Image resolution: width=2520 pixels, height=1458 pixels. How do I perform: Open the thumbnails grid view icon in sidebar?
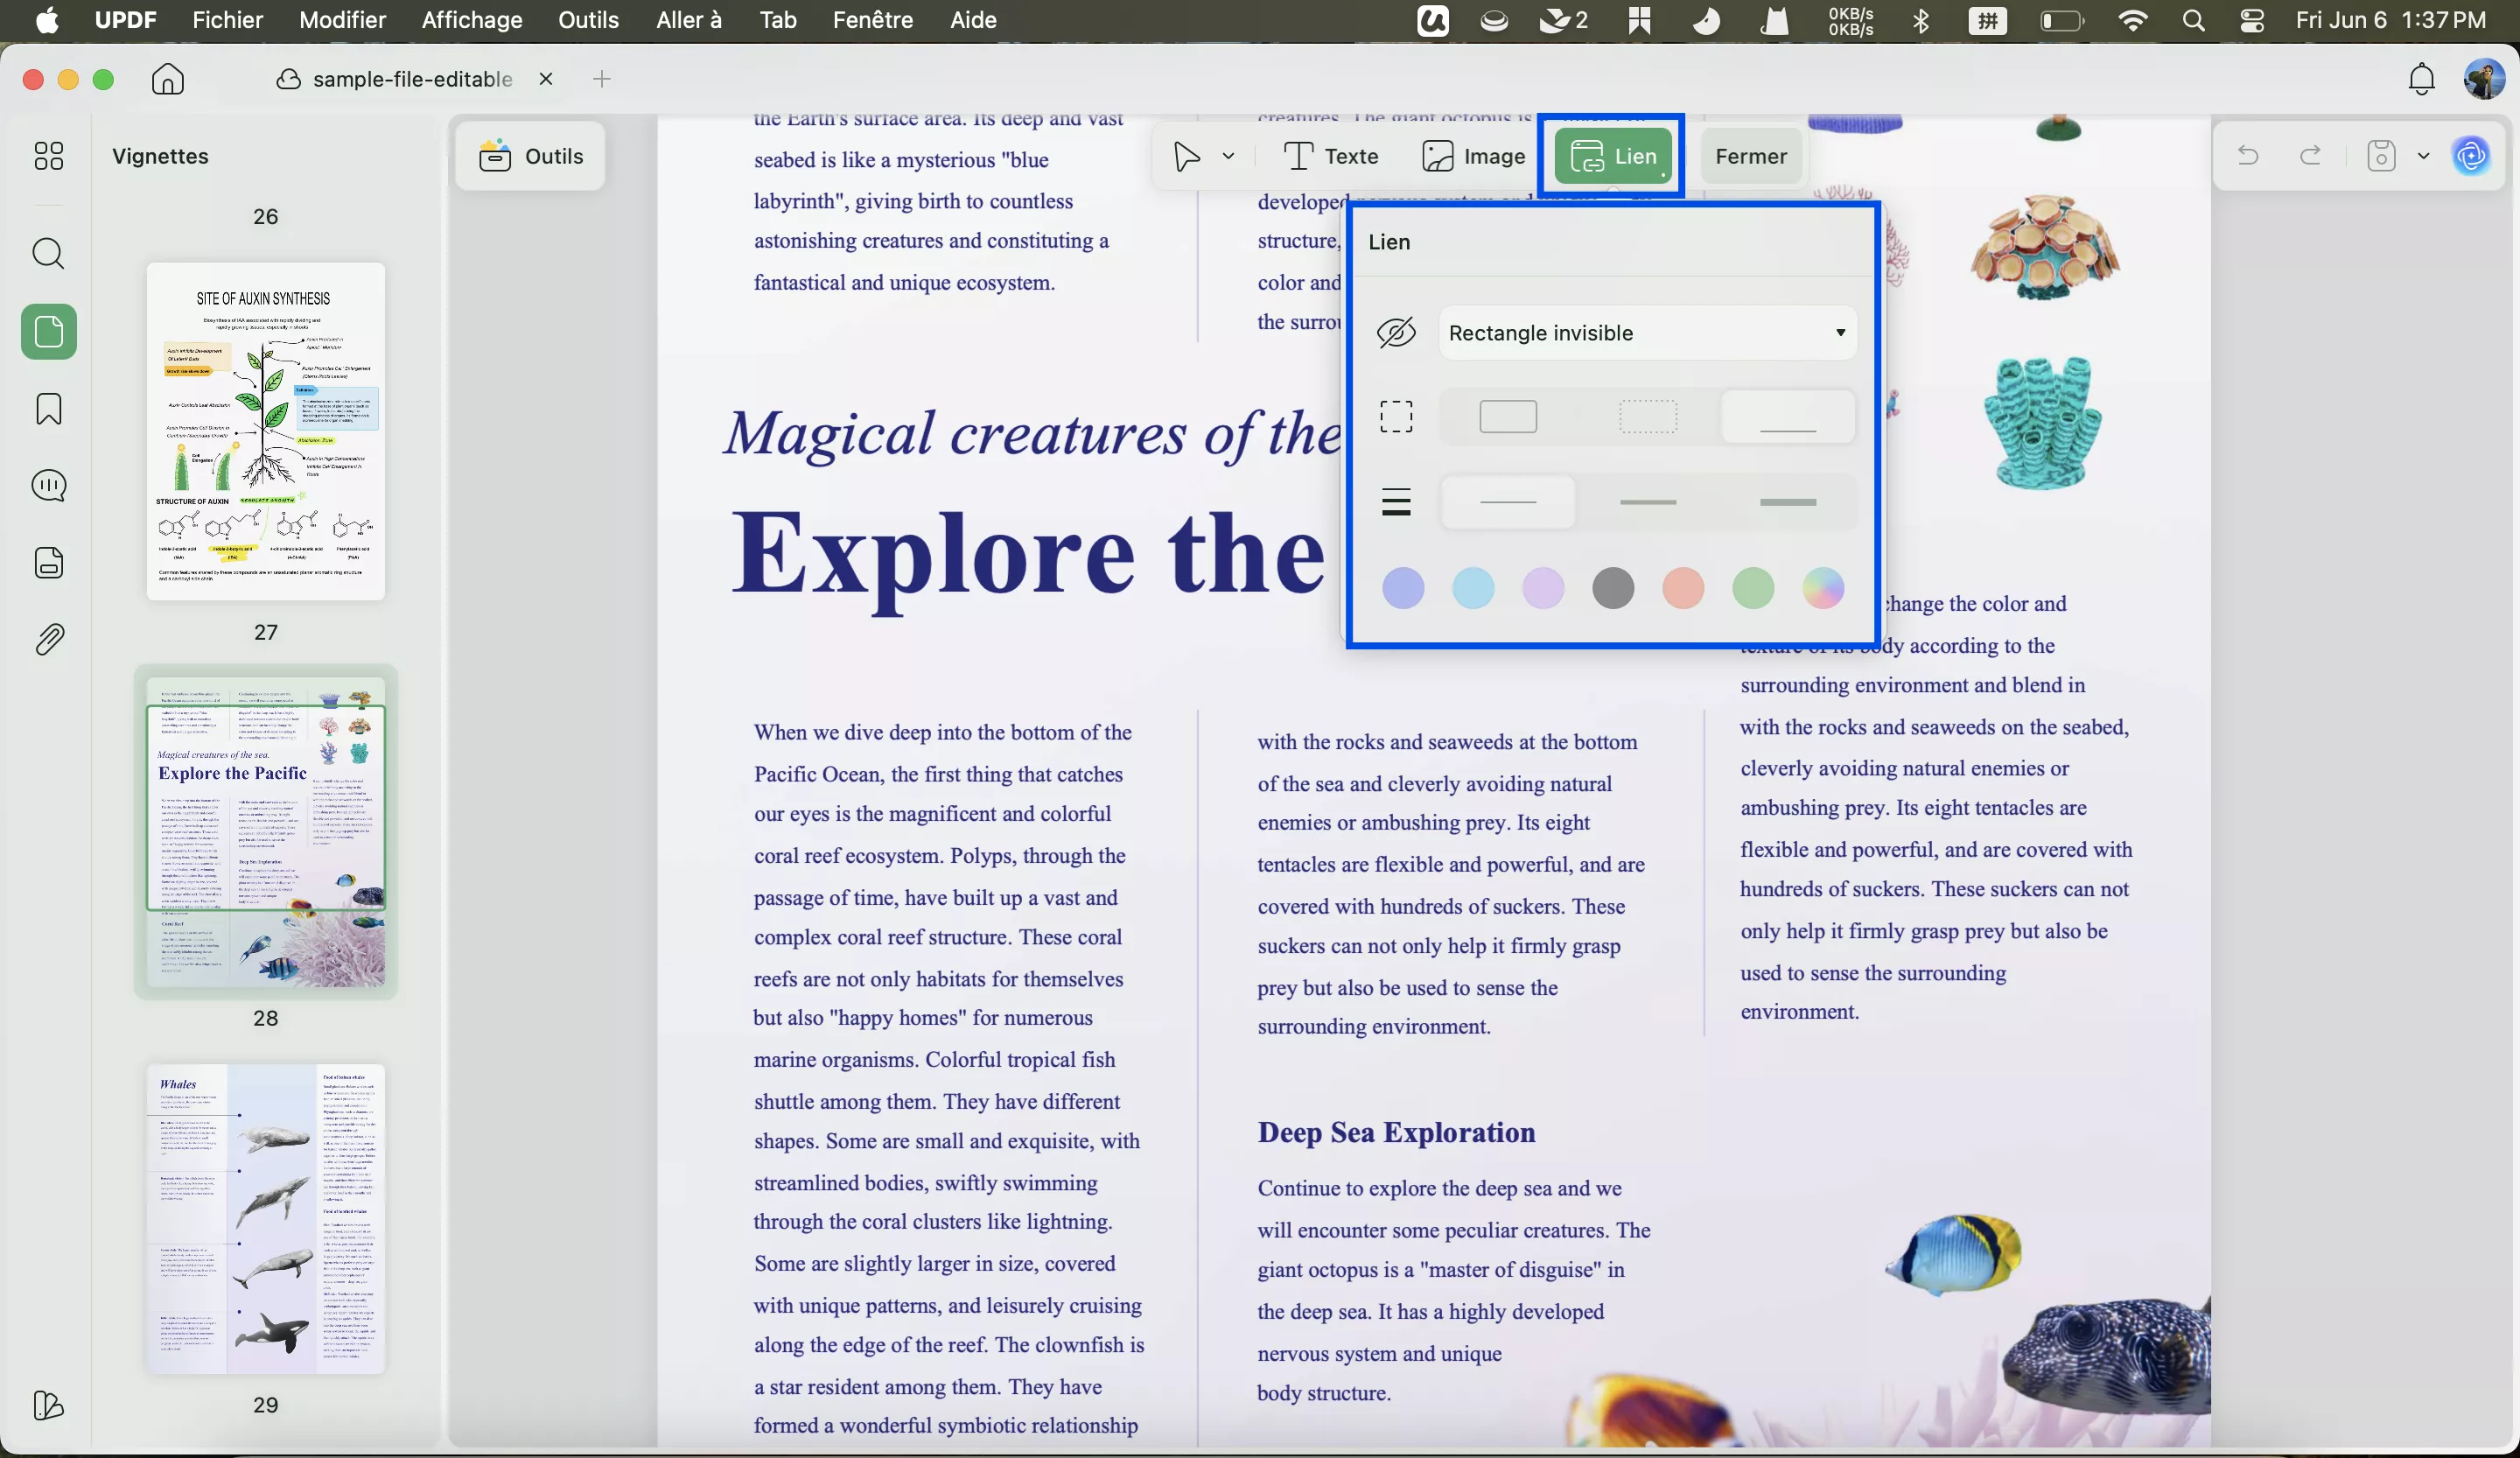pos(48,155)
